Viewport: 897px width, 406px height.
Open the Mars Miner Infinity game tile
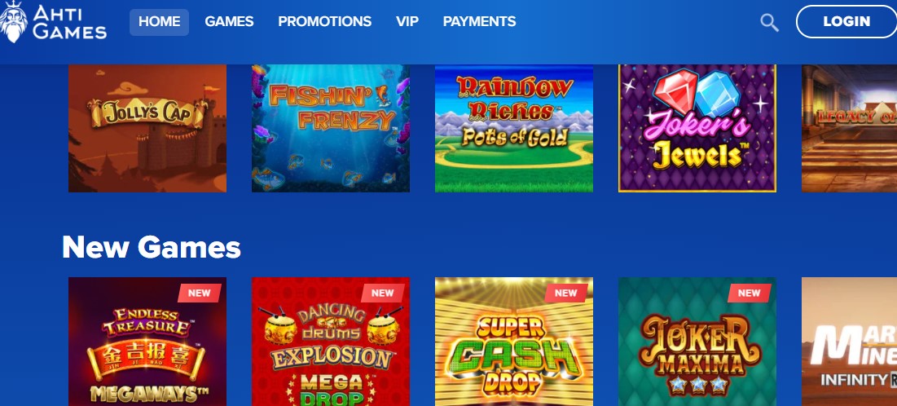[849, 342]
